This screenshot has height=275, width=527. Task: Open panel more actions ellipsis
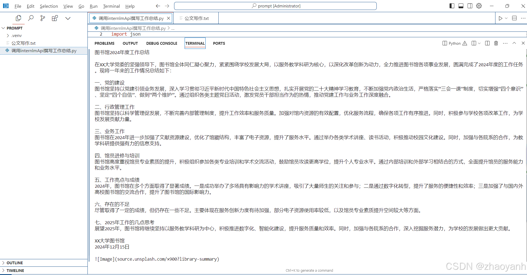coord(505,43)
